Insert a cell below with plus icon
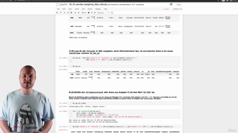 click(x=61, y=13)
